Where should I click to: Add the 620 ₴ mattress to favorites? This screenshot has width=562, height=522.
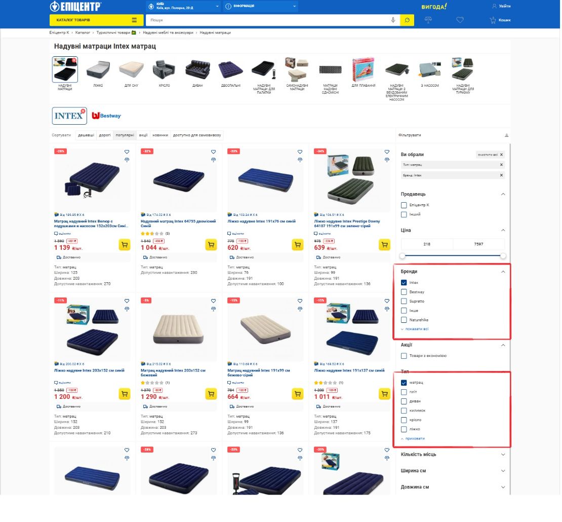coord(300,152)
